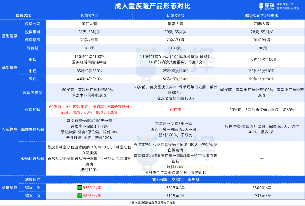305x206 pixels.
Task: Click the 测算标准 row label
Action: click(x=32, y=179)
